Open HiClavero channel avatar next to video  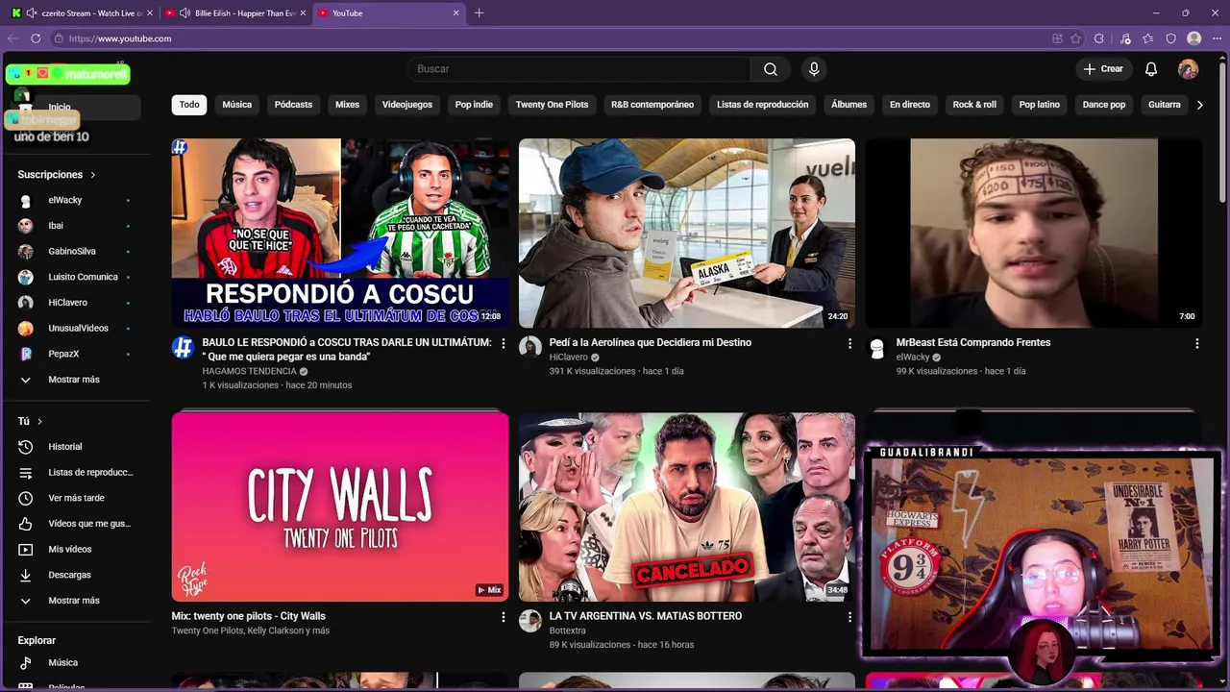(x=530, y=348)
